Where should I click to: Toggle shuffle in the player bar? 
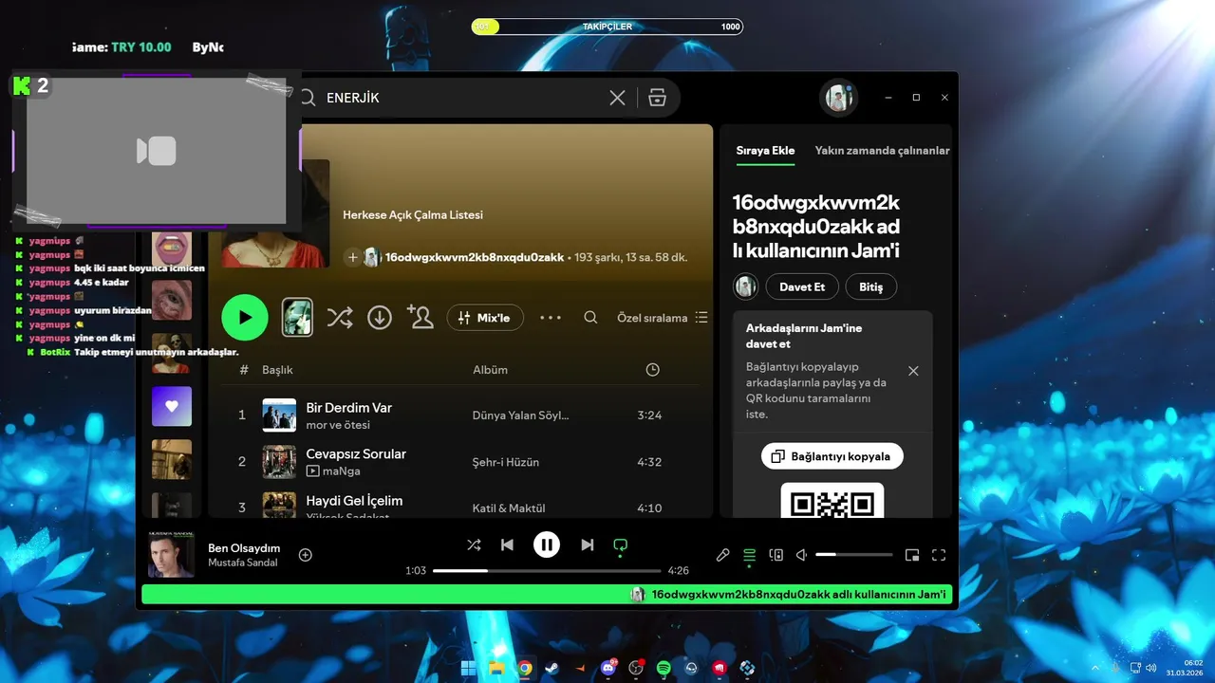tap(474, 545)
